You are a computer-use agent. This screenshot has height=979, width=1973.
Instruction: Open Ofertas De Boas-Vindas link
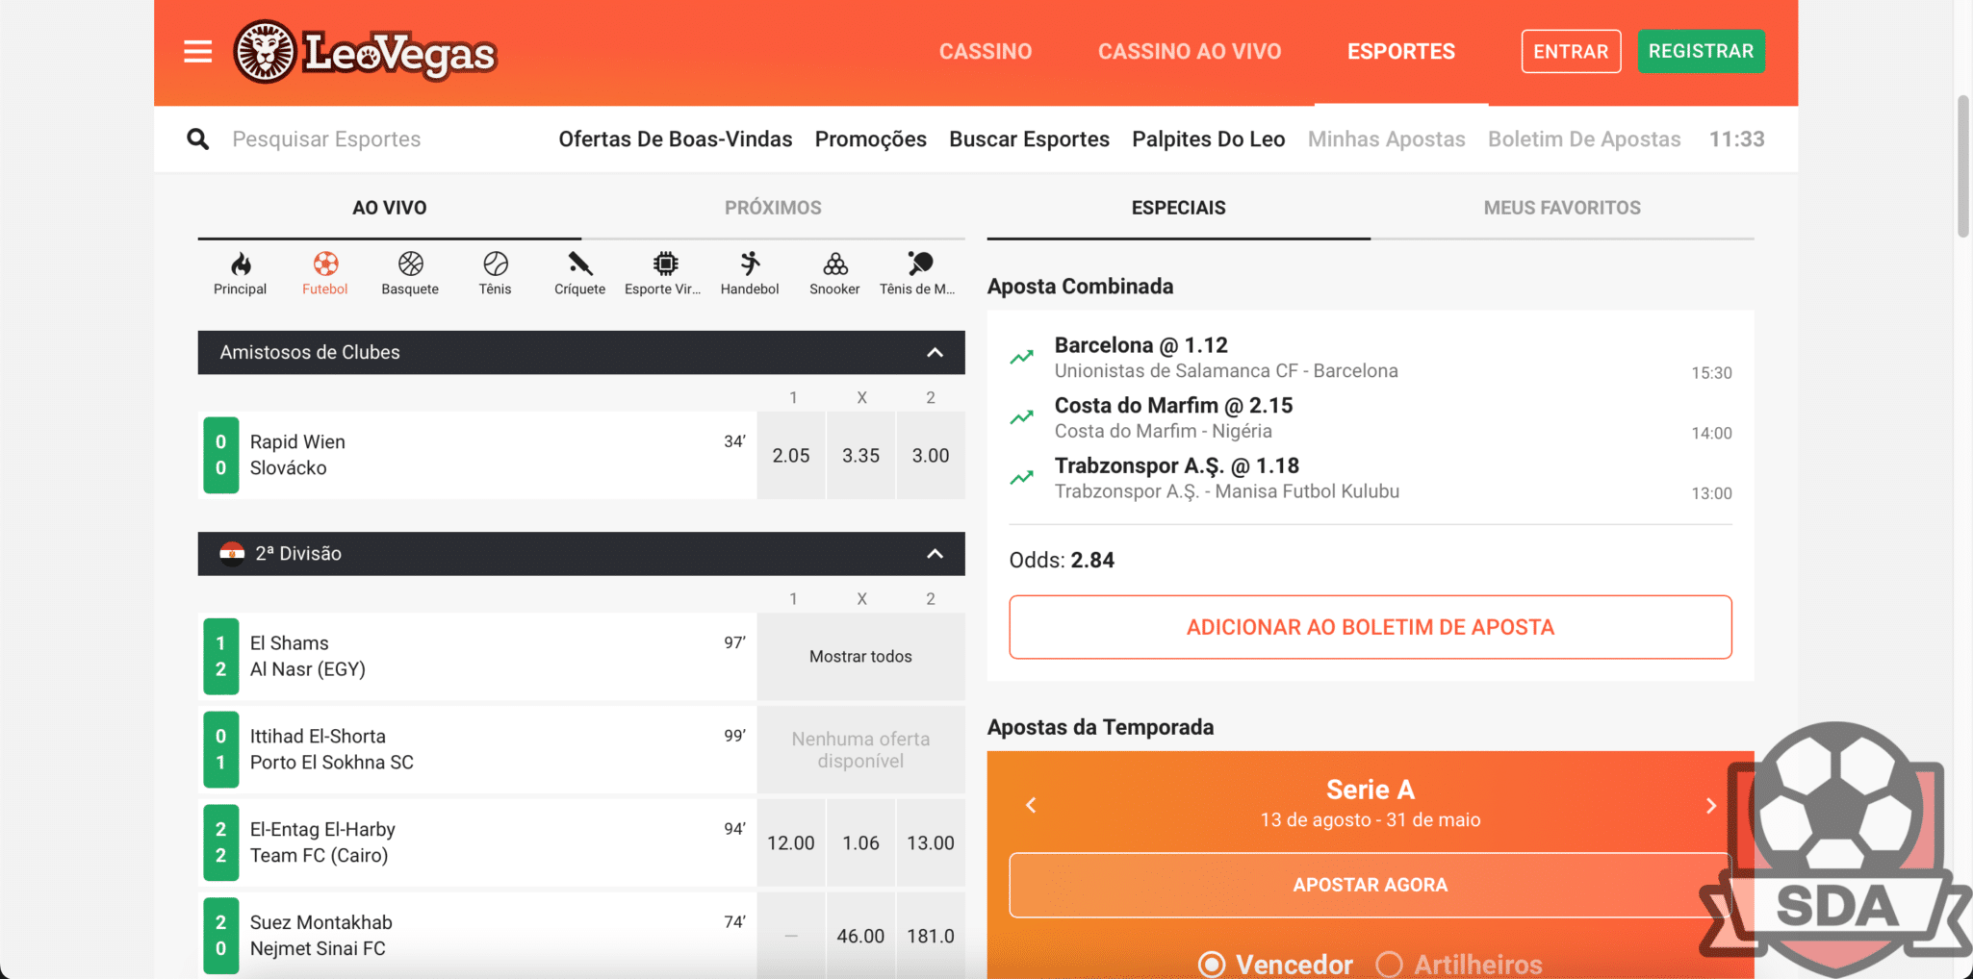(676, 139)
